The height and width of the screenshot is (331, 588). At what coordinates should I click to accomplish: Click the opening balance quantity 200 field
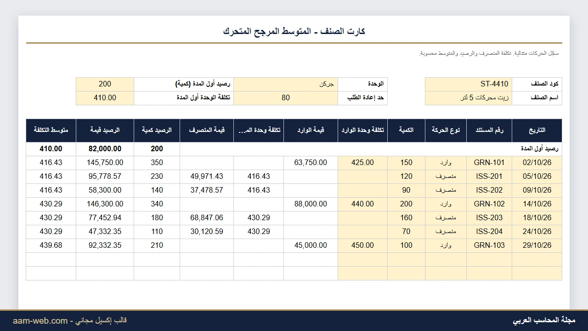click(x=105, y=84)
